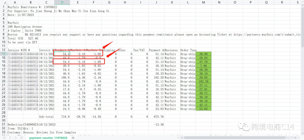Select column D header
Viewport: 304px width, 140px height.
[x=62, y=2]
